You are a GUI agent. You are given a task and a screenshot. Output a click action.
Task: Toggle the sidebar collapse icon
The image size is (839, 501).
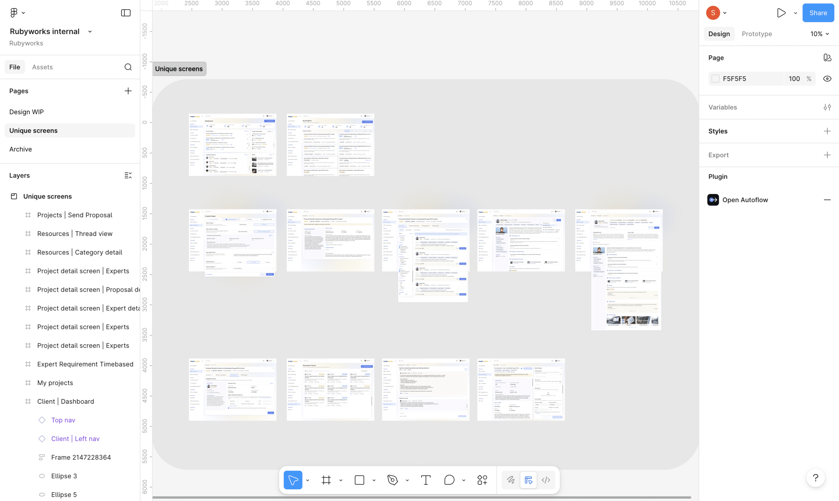[x=126, y=13]
